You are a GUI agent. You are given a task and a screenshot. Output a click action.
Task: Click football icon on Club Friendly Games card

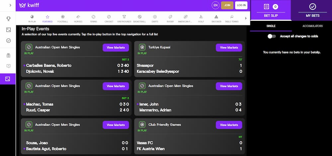(142, 124)
